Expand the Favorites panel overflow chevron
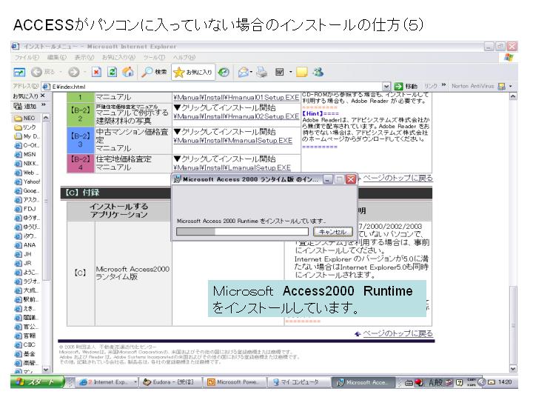Viewport: 533px width, 400px height. 44,104
